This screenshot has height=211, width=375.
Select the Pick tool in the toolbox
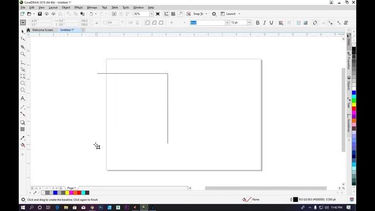coord(23,32)
